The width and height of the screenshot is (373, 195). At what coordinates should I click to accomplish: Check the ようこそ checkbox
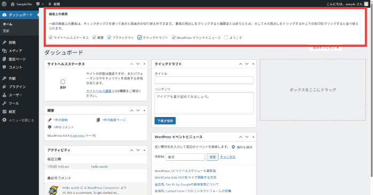[x=226, y=37]
